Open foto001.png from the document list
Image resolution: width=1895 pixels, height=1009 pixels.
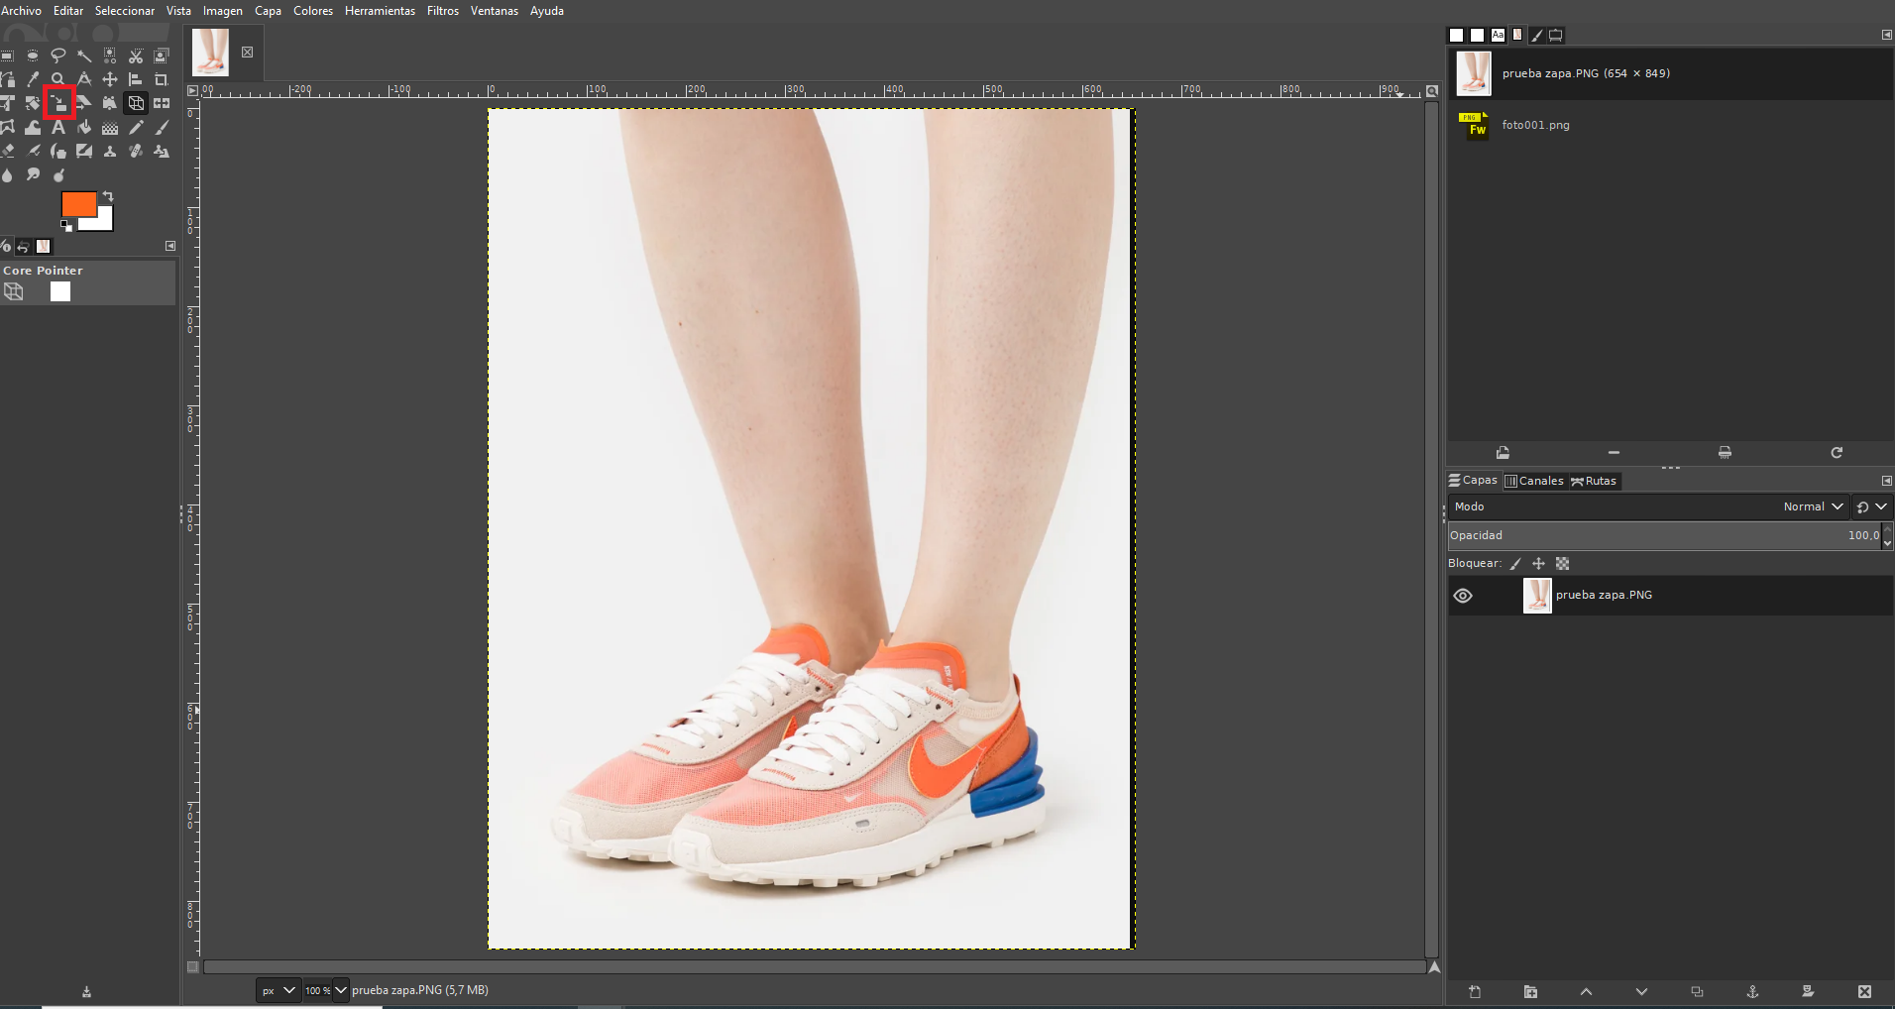click(1535, 126)
